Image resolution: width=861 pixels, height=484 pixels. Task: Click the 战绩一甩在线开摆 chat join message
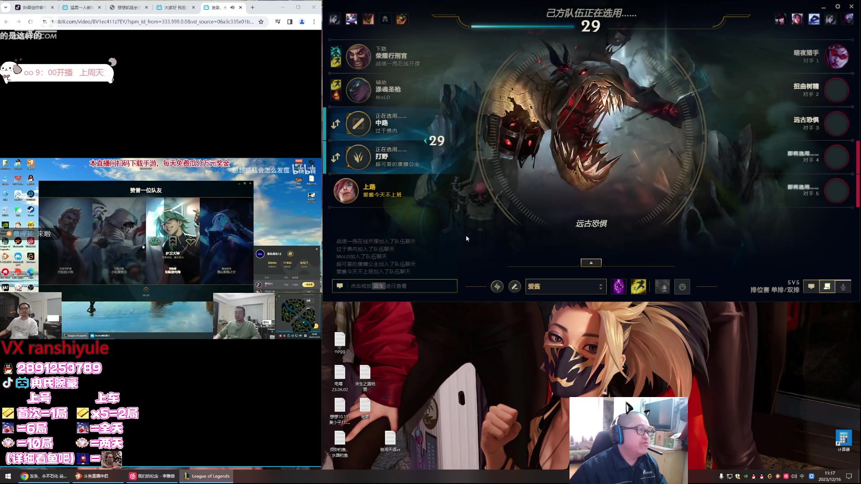pyautogui.click(x=376, y=241)
